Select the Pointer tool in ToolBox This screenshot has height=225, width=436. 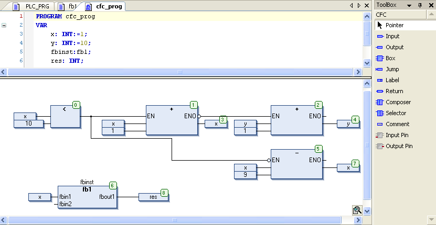click(394, 25)
